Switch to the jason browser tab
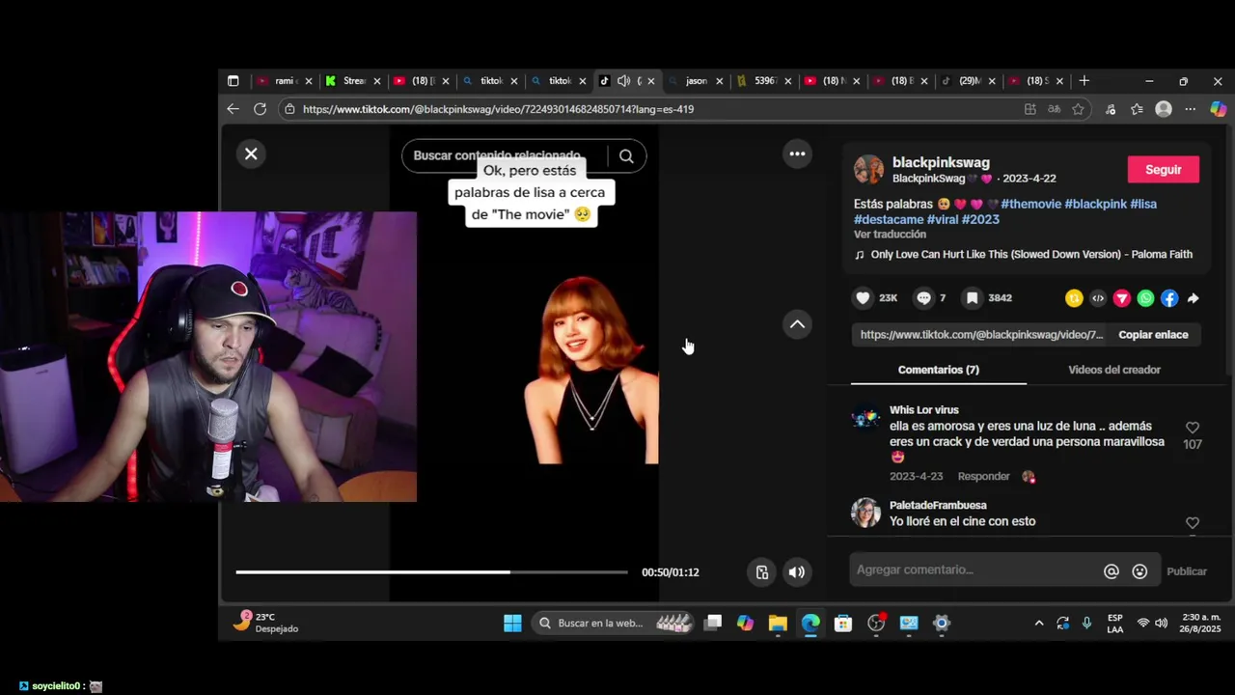The image size is (1235, 695). pos(697,81)
